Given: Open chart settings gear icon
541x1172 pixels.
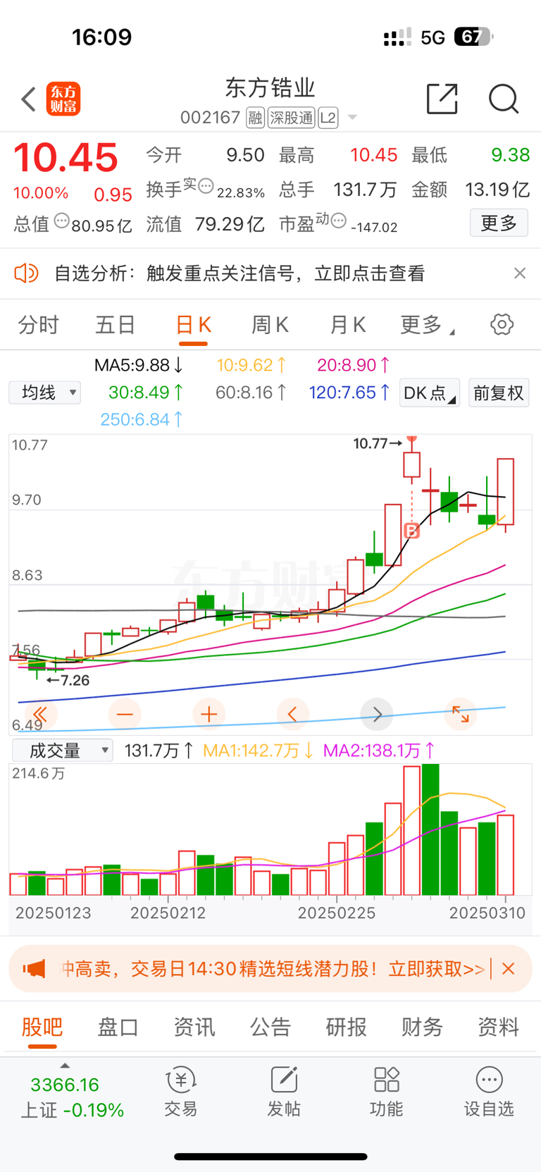Looking at the screenshot, I should click(x=502, y=325).
